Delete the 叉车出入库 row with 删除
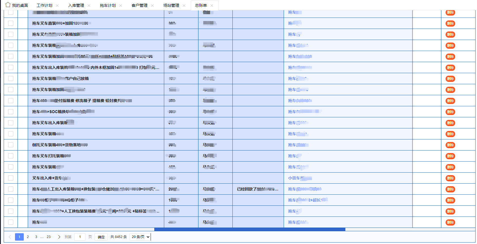The image size is (477, 244). 450,178
